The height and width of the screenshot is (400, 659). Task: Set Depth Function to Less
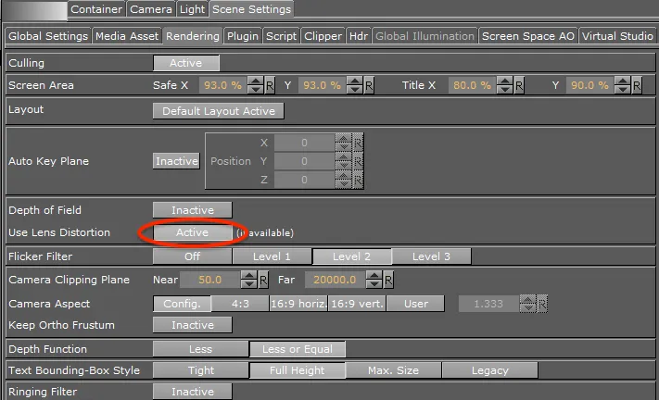pos(200,349)
